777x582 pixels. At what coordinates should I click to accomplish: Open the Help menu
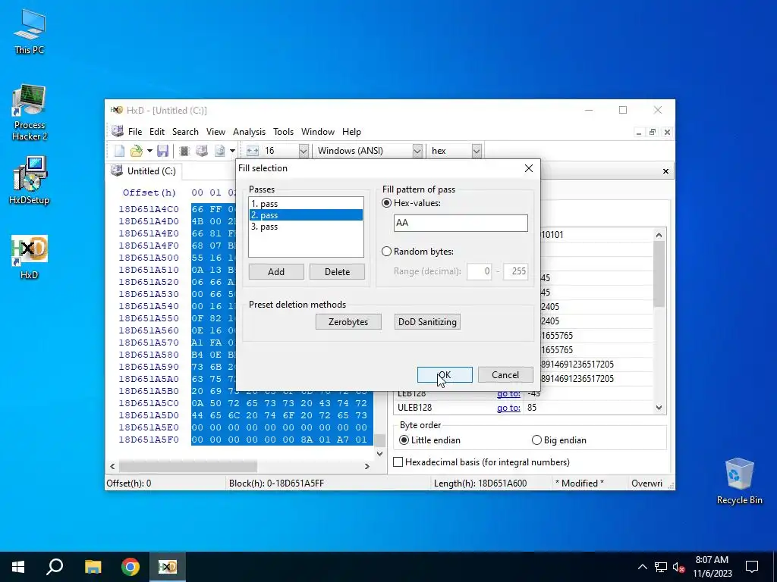point(351,132)
